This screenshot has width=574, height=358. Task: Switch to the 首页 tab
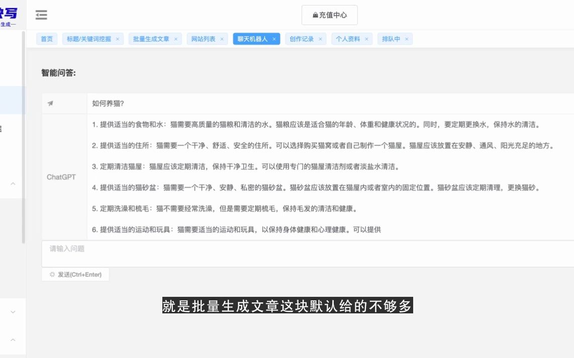pos(46,39)
